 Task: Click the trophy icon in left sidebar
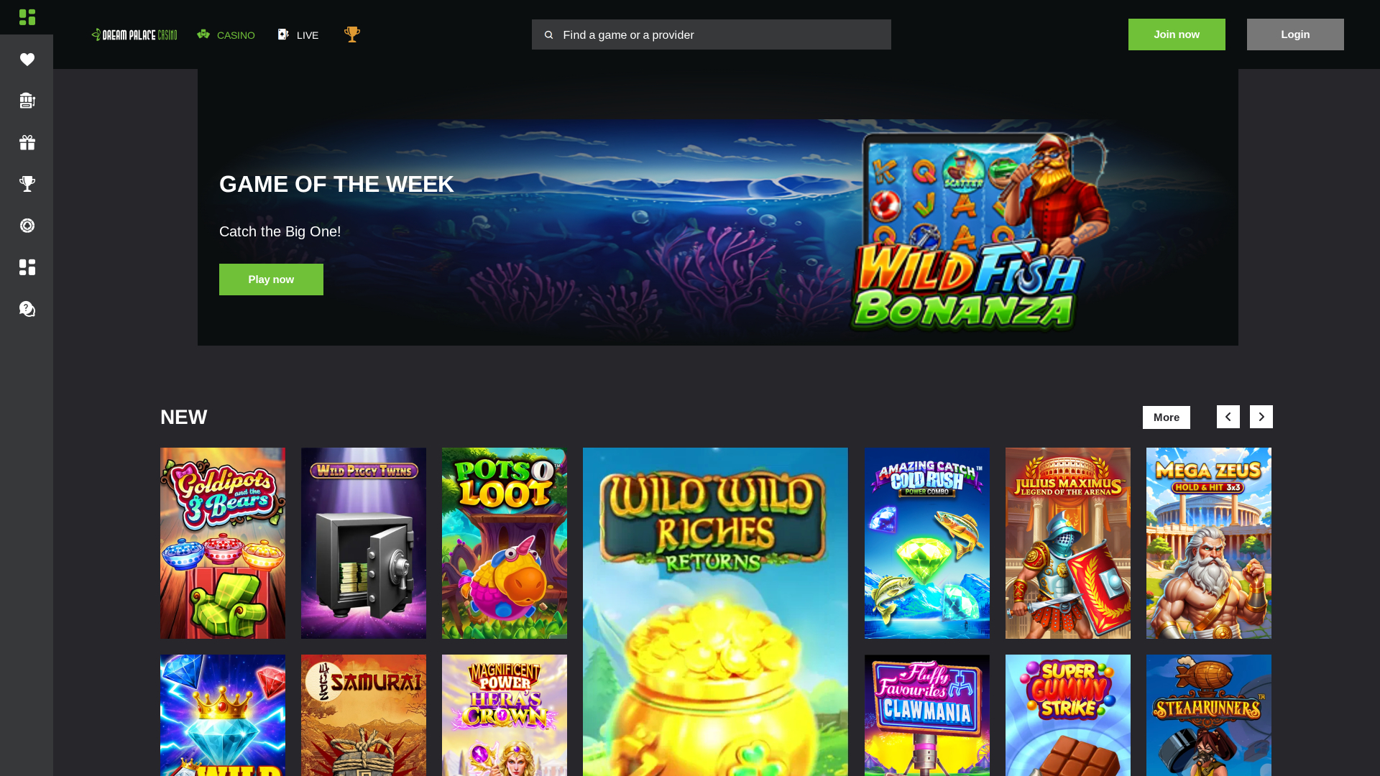(27, 184)
